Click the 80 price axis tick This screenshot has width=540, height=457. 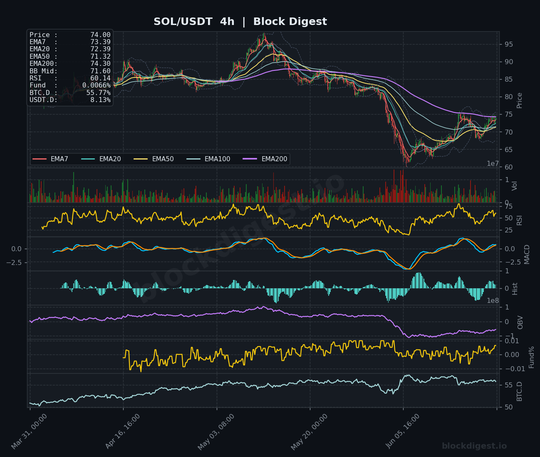(x=508, y=97)
